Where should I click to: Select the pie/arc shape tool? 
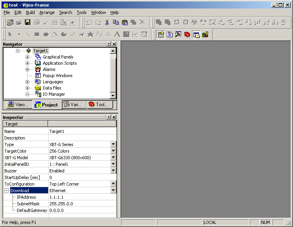click(64, 34)
